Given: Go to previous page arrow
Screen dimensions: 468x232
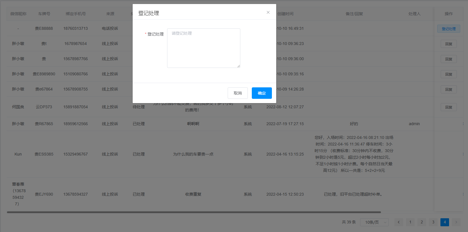Looking at the screenshot, I should pos(399,222).
